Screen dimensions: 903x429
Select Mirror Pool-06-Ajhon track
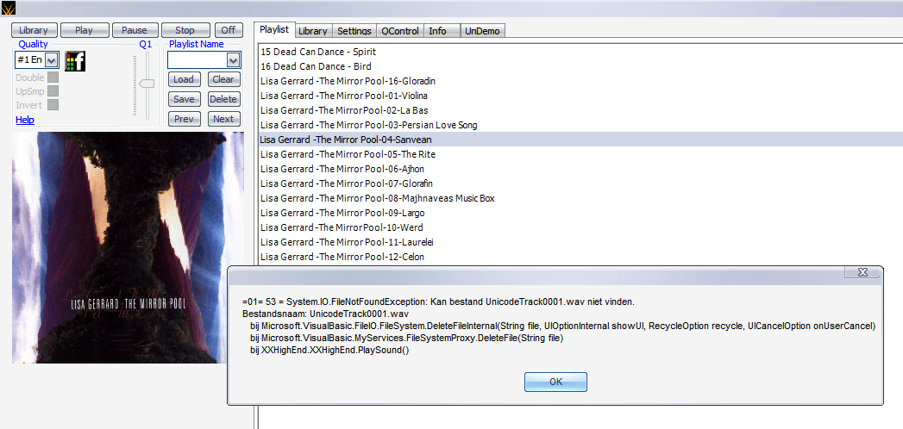tap(580, 169)
